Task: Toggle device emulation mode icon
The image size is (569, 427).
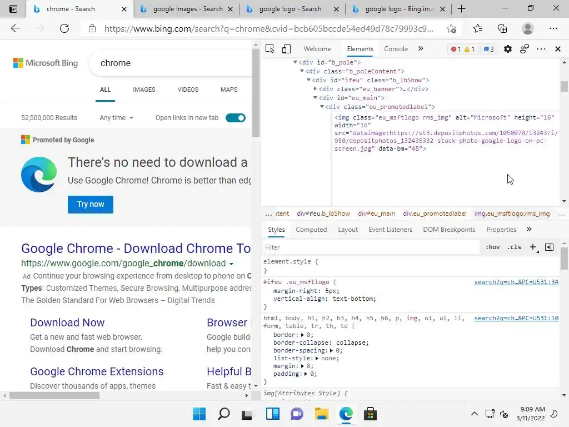Action: click(286, 49)
